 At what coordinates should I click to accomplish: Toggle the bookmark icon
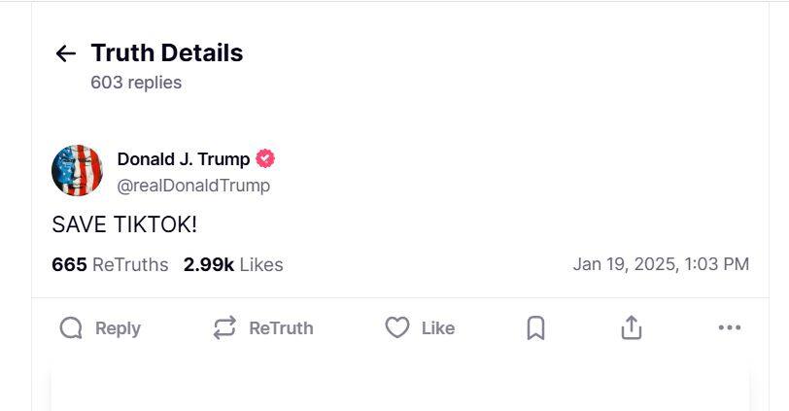[x=535, y=328]
